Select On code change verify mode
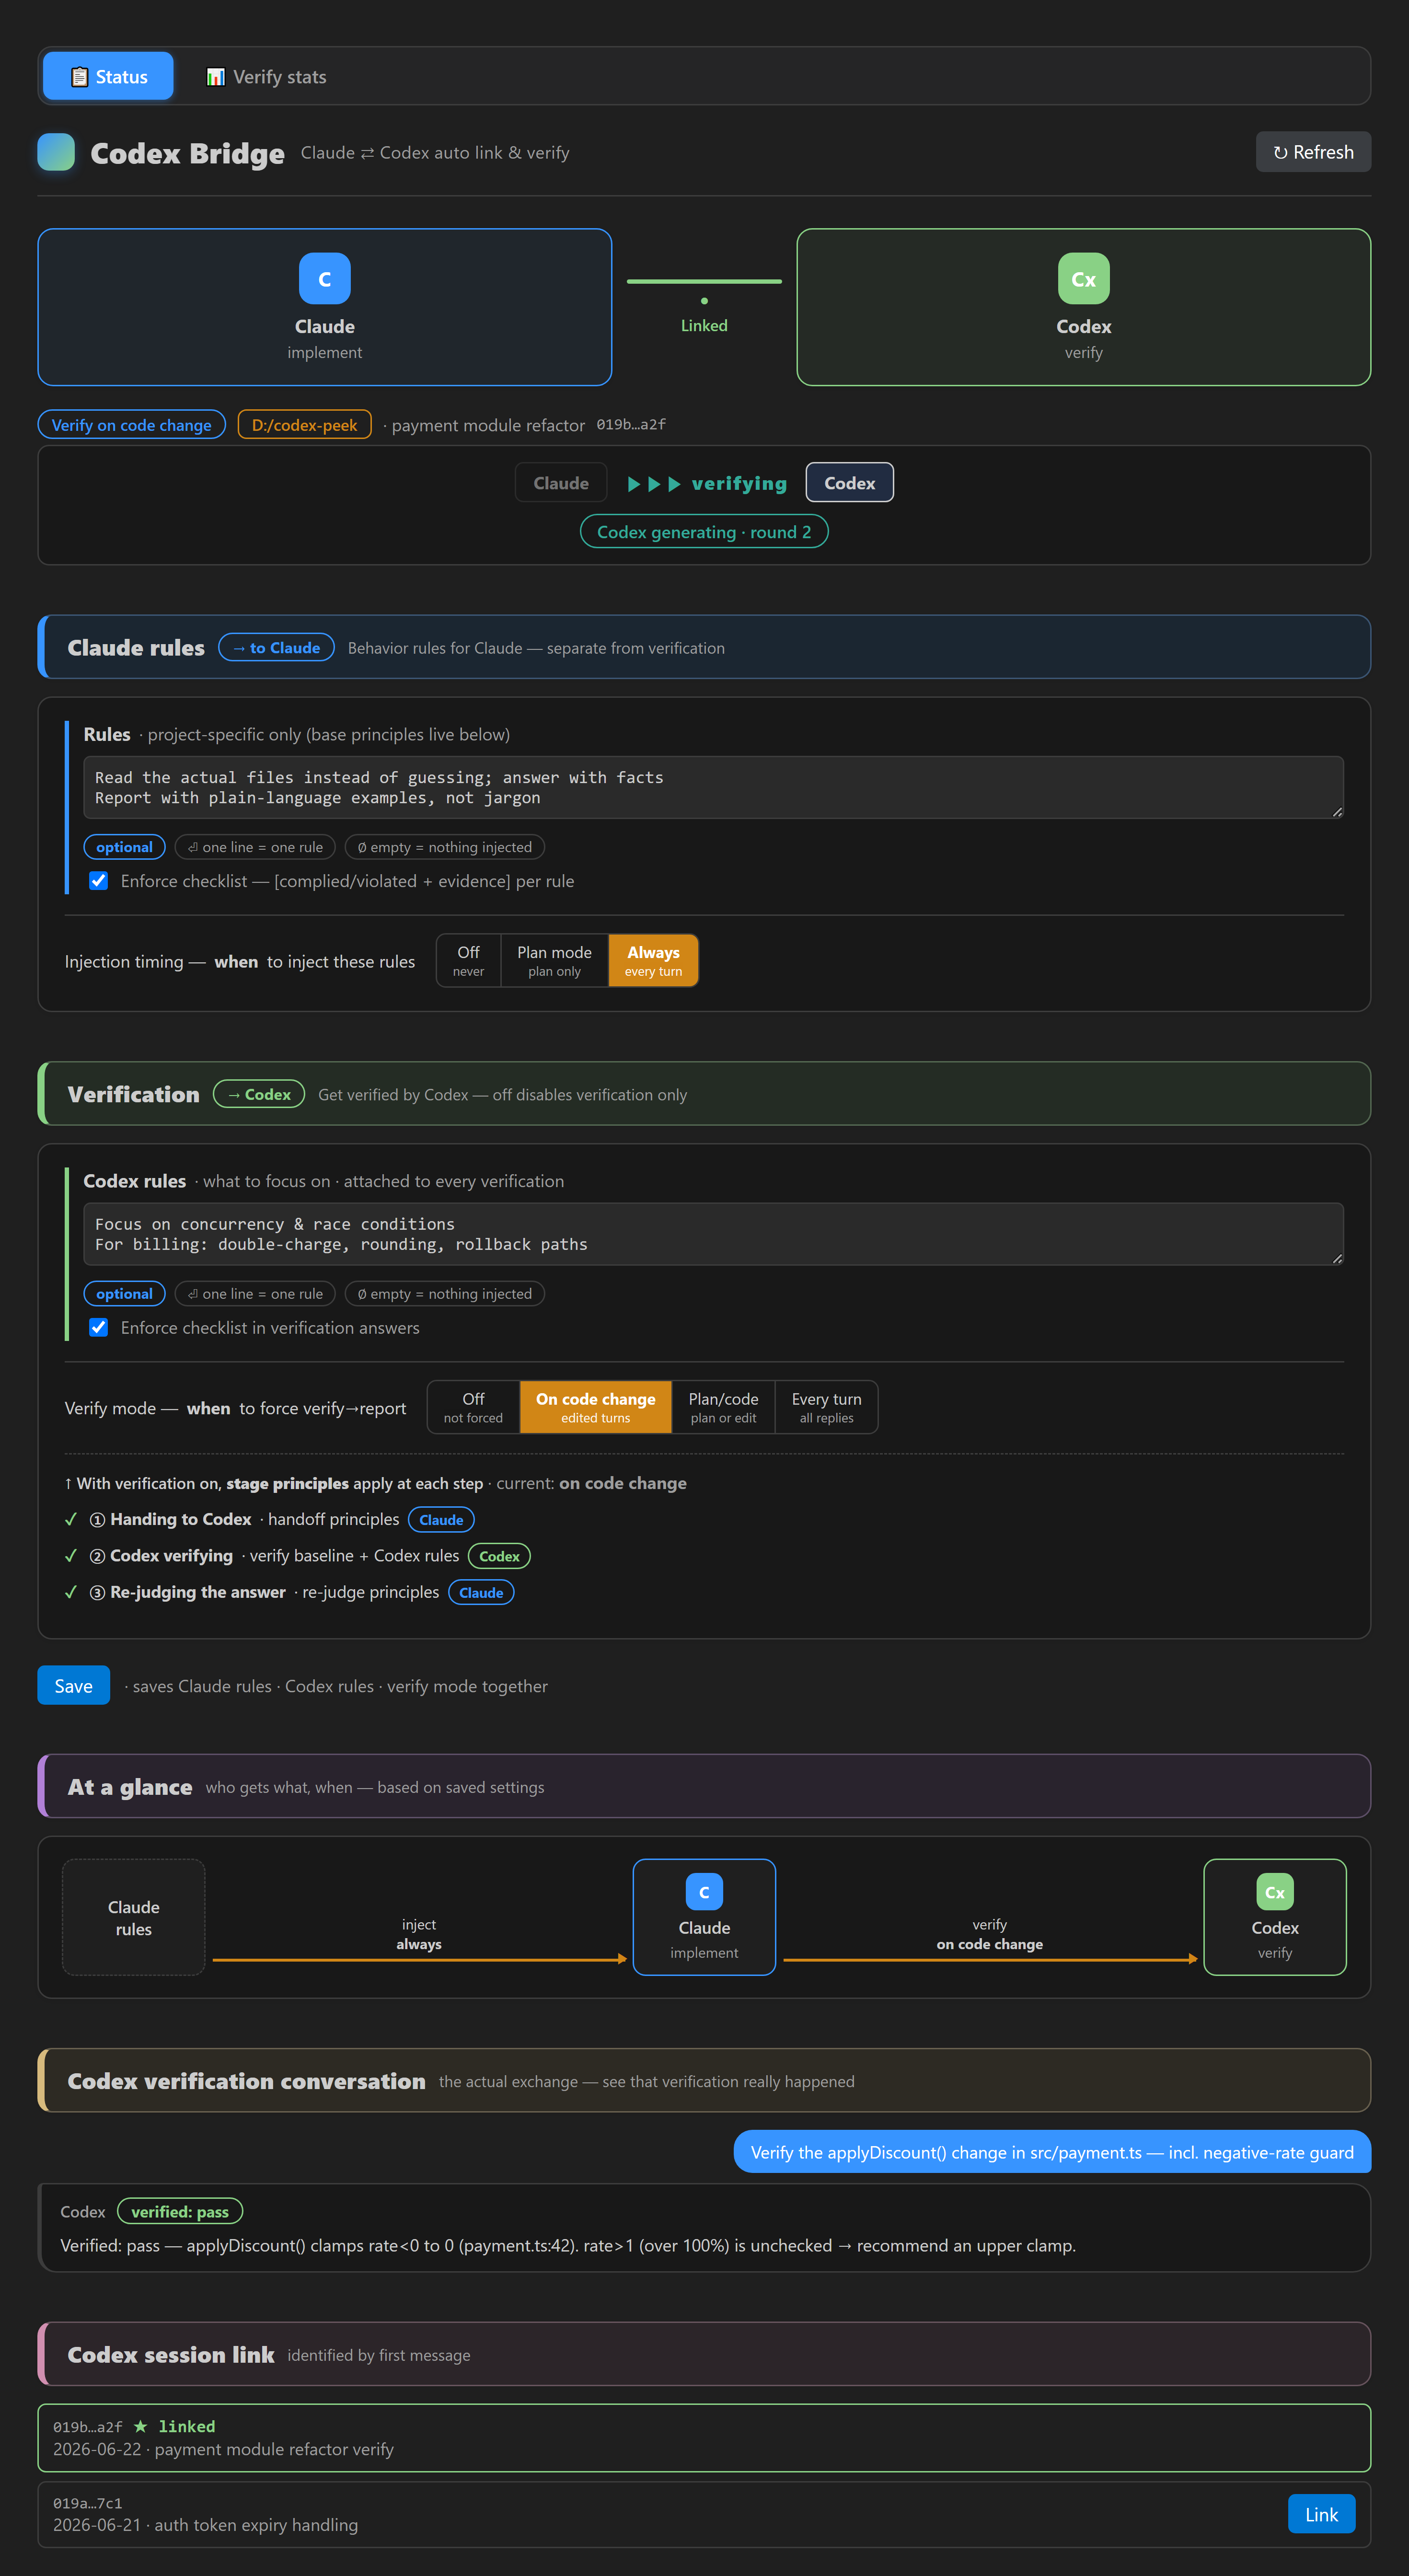 [595, 1408]
